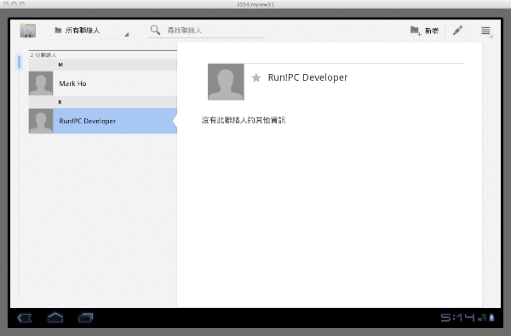Add a new contact with 新增

tap(424, 31)
